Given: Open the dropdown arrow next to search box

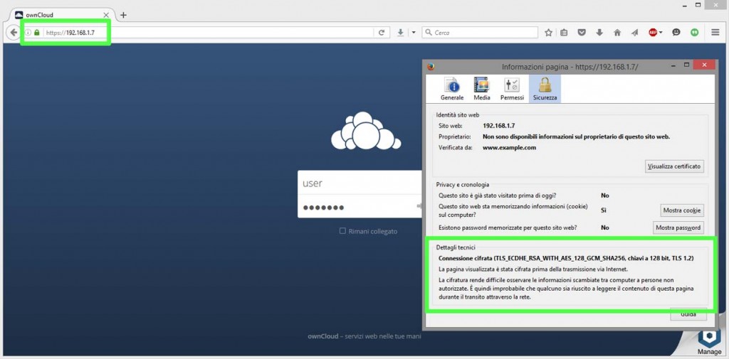Looking at the screenshot, I should pos(414,33).
